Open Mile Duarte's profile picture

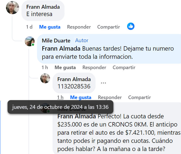[x=30, y=41]
